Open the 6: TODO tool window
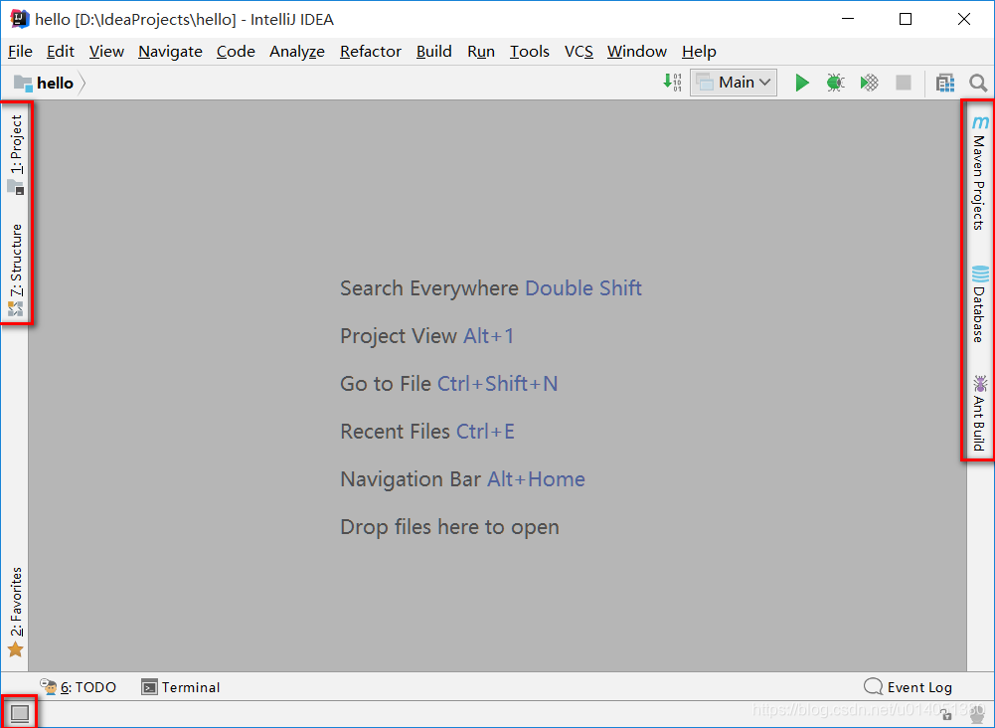Image resolution: width=995 pixels, height=728 pixels. [79, 687]
